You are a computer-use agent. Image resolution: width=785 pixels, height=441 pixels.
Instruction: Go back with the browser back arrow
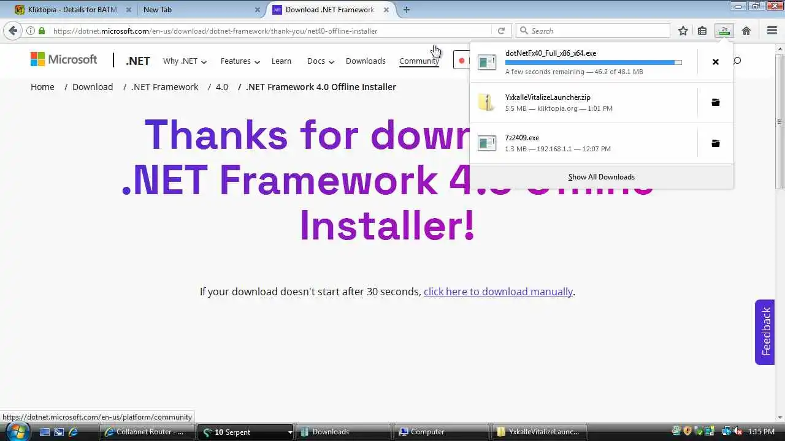click(13, 31)
